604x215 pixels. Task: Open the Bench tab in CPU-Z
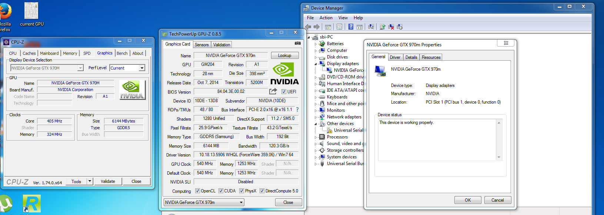pos(122,53)
